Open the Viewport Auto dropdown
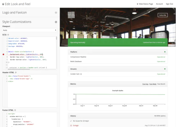 [x=29, y=30]
